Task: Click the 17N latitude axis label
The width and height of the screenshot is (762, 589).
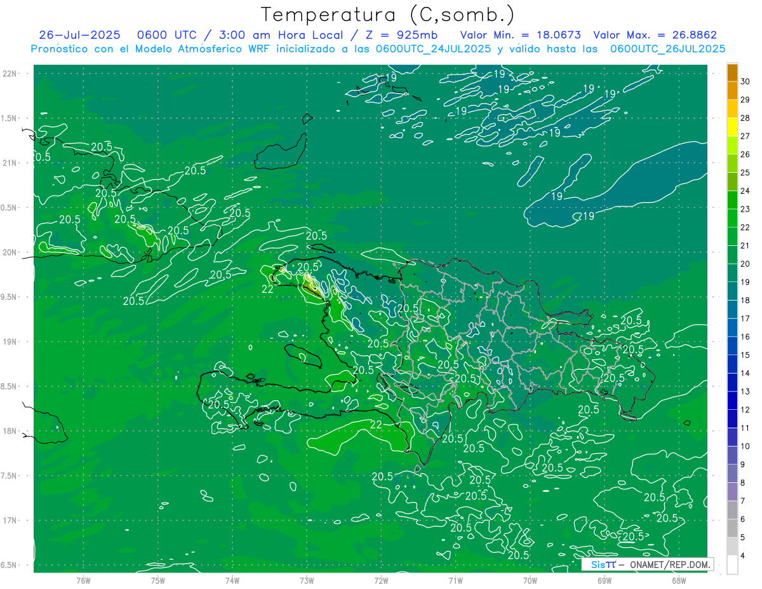Action: point(11,520)
